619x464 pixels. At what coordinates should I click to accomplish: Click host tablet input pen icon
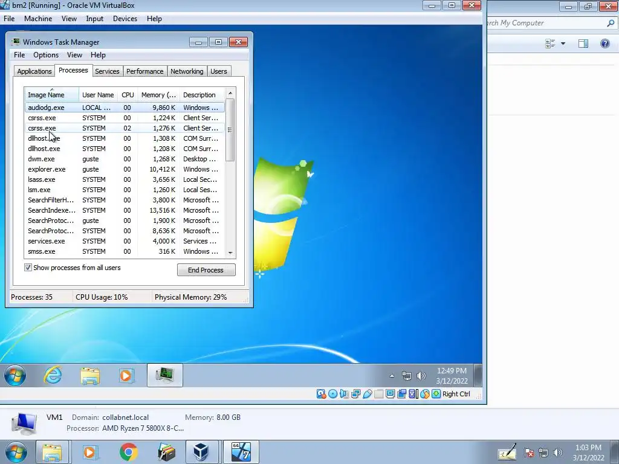[507, 453]
